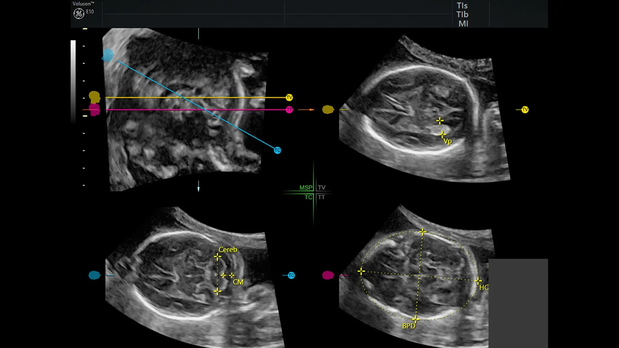Click the blue head icon at top-left
This screenshot has width=619, height=348.
[x=108, y=55]
